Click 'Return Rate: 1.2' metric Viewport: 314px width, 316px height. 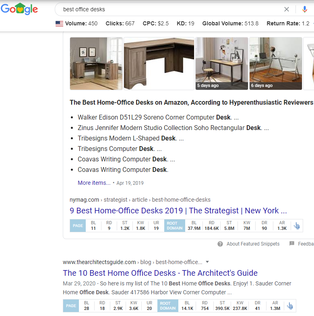[x=288, y=24]
